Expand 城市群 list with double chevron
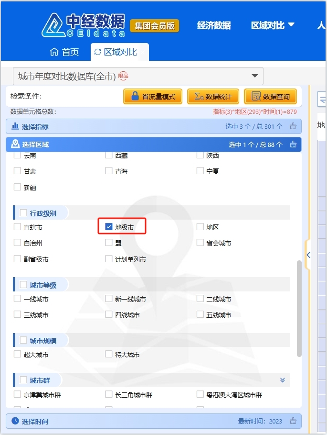 (283, 380)
